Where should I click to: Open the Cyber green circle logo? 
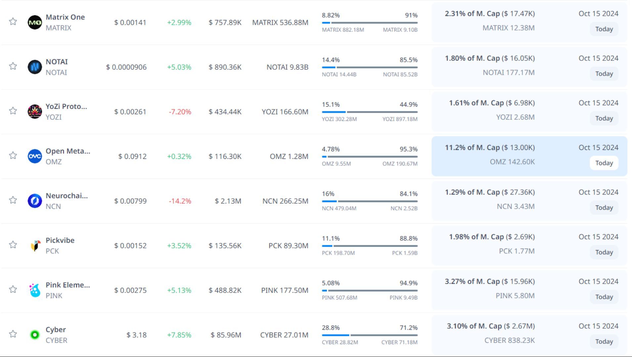pyautogui.click(x=35, y=335)
